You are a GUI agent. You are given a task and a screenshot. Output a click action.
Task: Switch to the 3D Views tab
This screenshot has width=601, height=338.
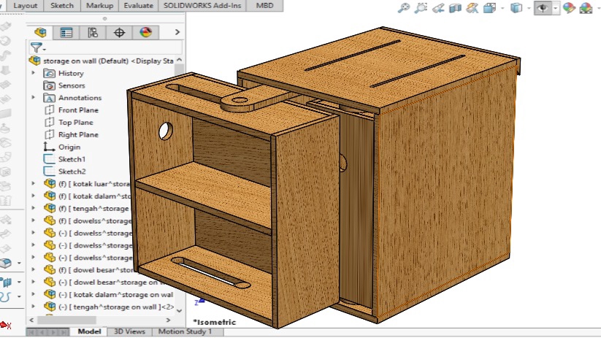click(x=129, y=331)
